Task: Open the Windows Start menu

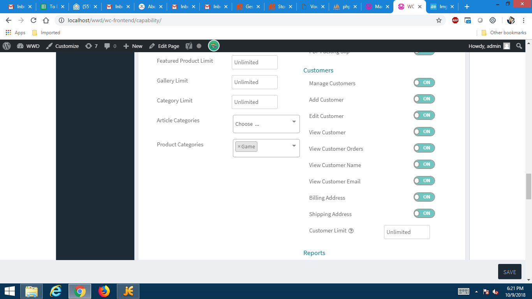Action: (9, 291)
